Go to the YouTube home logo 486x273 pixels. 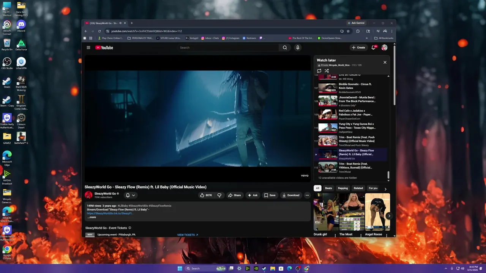pos(104,47)
